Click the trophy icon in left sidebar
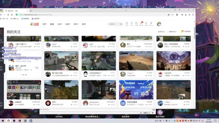This screenshot has height=123, width=219. click(x=1, y=68)
